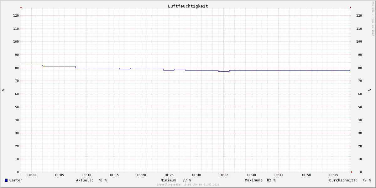Click the 10:50 time axis label
The height and width of the screenshot is (188, 376).
click(306, 175)
